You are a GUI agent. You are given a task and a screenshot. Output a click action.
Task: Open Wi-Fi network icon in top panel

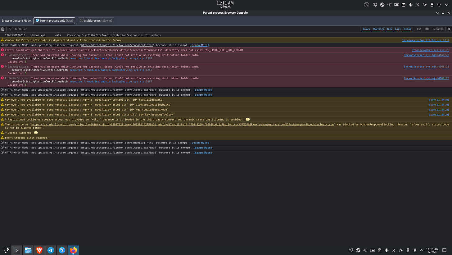[x=439, y=5]
